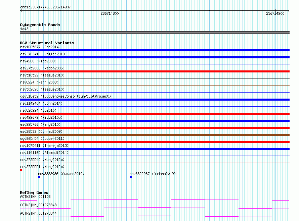Click the brown bar under esv28532

tap(155, 135)
